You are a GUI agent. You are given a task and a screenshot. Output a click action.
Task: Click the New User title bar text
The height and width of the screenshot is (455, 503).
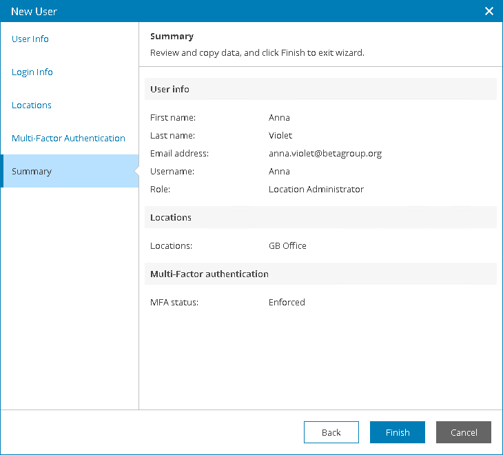pos(34,11)
